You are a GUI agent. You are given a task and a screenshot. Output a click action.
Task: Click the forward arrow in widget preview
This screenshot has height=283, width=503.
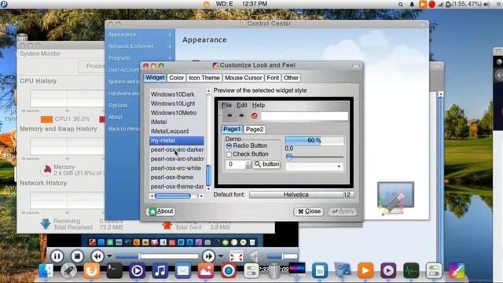point(241,116)
